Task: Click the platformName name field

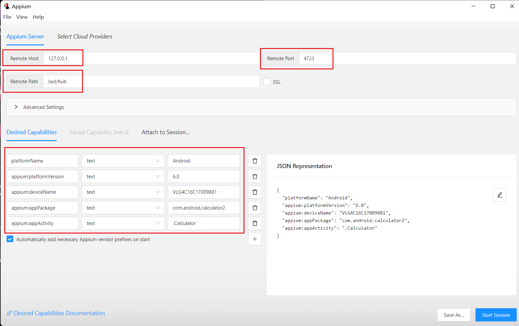Action: (x=43, y=161)
